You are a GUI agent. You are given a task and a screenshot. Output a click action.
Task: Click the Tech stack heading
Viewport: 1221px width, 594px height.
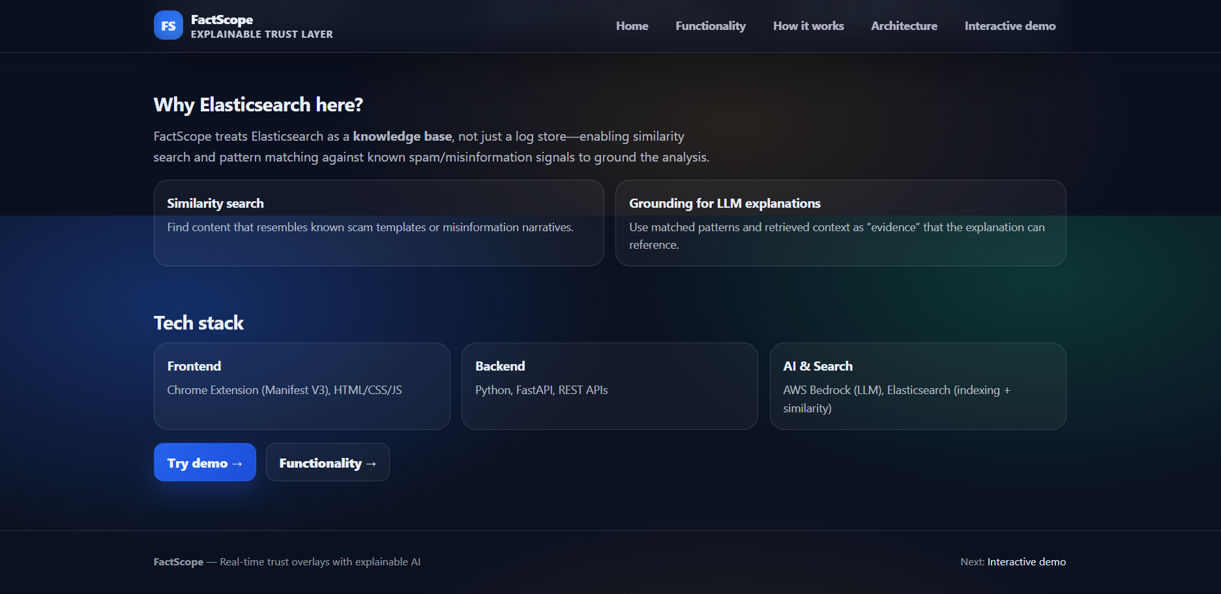[198, 322]
